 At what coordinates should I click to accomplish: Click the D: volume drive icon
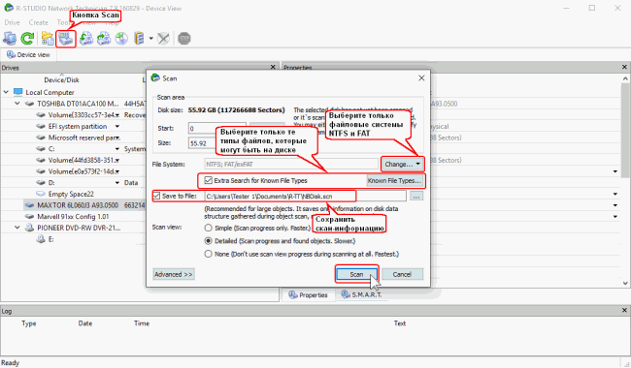click(41, 183)
